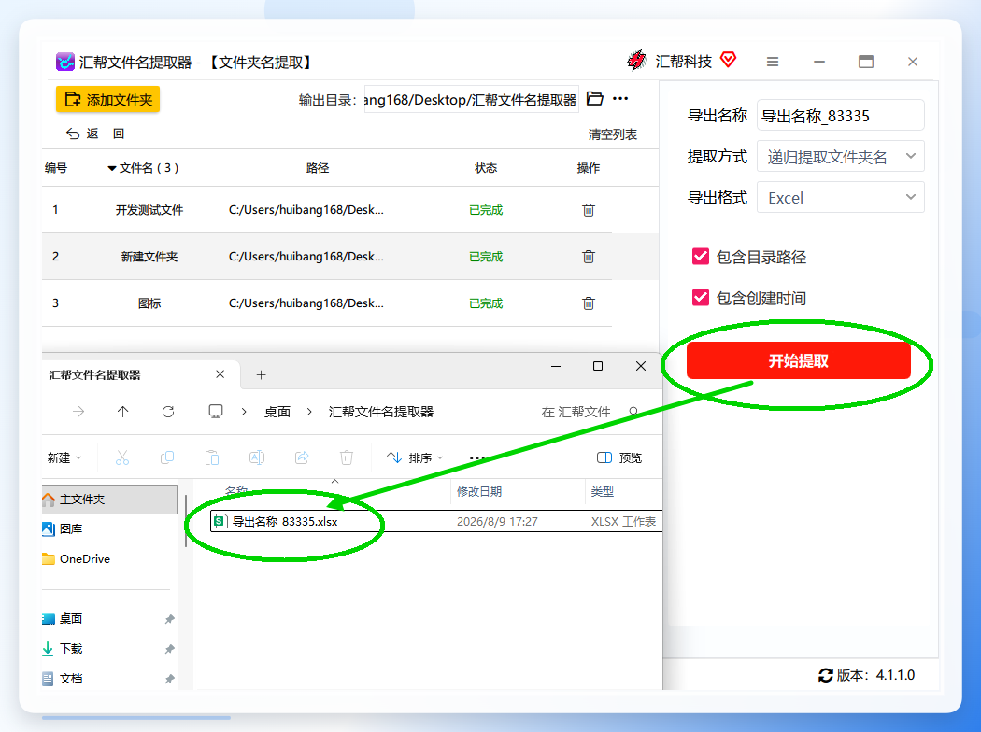The image size is (981, 732).
Task: Expand the chevron after 桌面 breadcrumb
Action: point(309,412)
